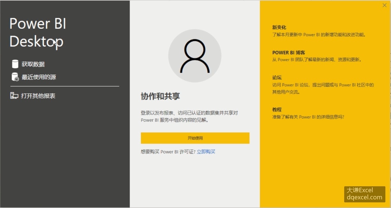This screenshot has width=391, height=208.
Task: Click text 了解本月更新中 Power BI 的新增功能和改进功能
Action: pyautogui.click(x=319, y=35)
